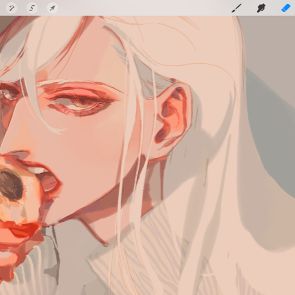Select the Brush tool
This screenshot has height=295, width=295.
click(x=236, y=8)
